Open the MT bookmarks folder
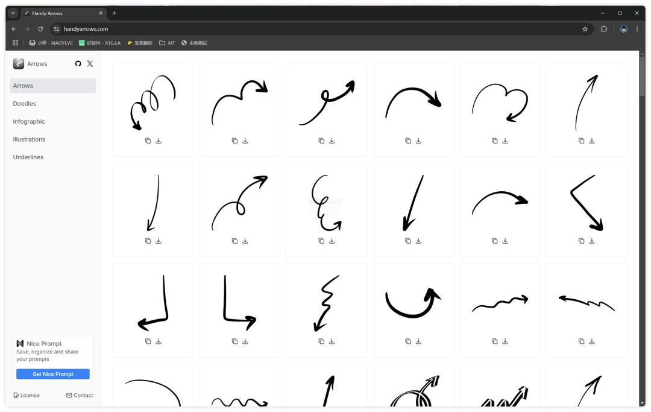This screenshot has width=651, height=412. [x=168, y=43]
